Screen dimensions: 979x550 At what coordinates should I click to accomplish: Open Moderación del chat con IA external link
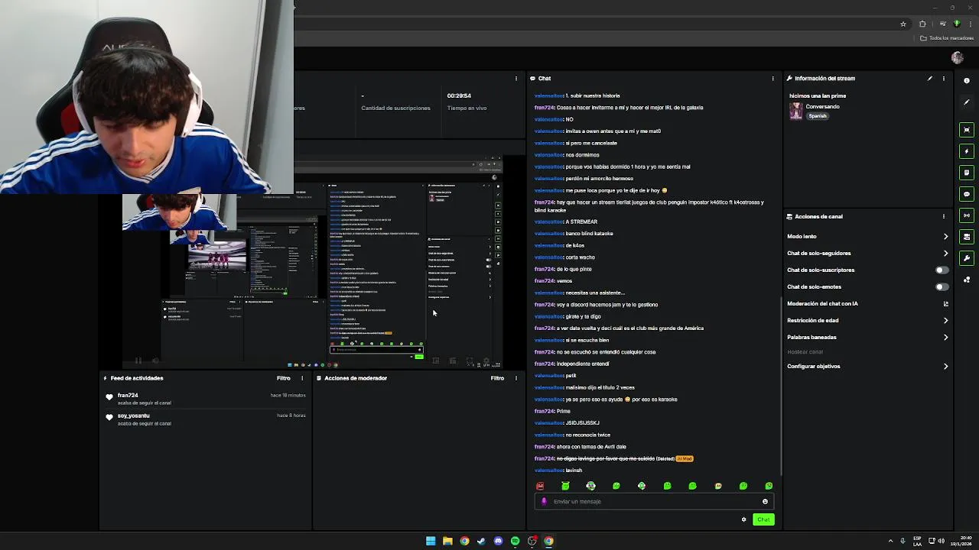tap(945, 303)
